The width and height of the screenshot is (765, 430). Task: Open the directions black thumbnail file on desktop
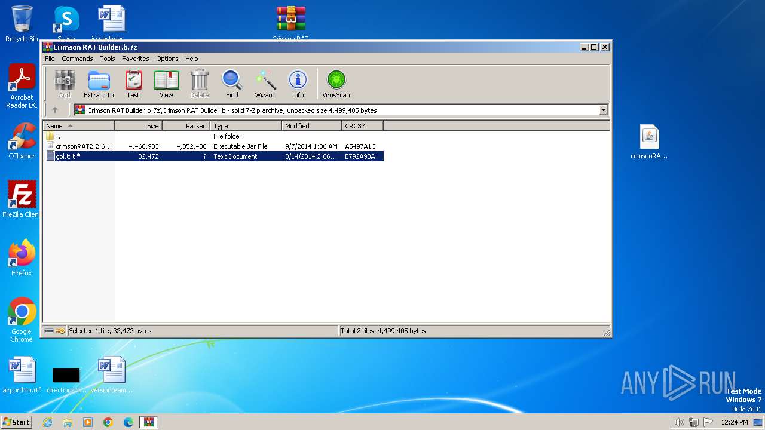(66, 380)
